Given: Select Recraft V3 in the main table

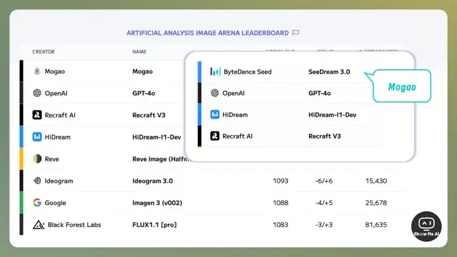Looking at the screenshot, I should (x=149, y=115).
